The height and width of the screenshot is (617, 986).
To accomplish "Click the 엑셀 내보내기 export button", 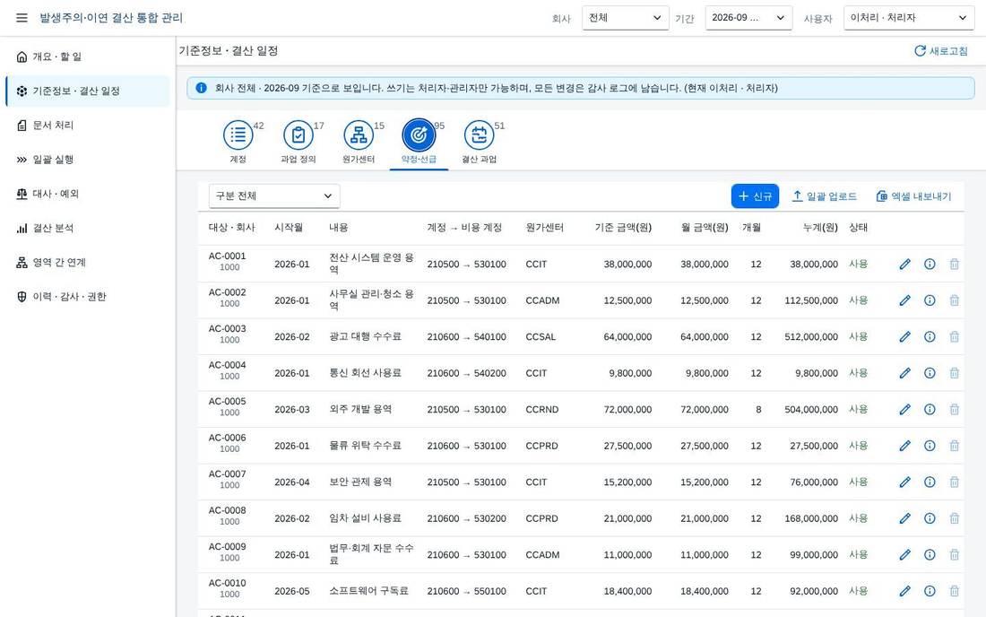I will point(913,196).
